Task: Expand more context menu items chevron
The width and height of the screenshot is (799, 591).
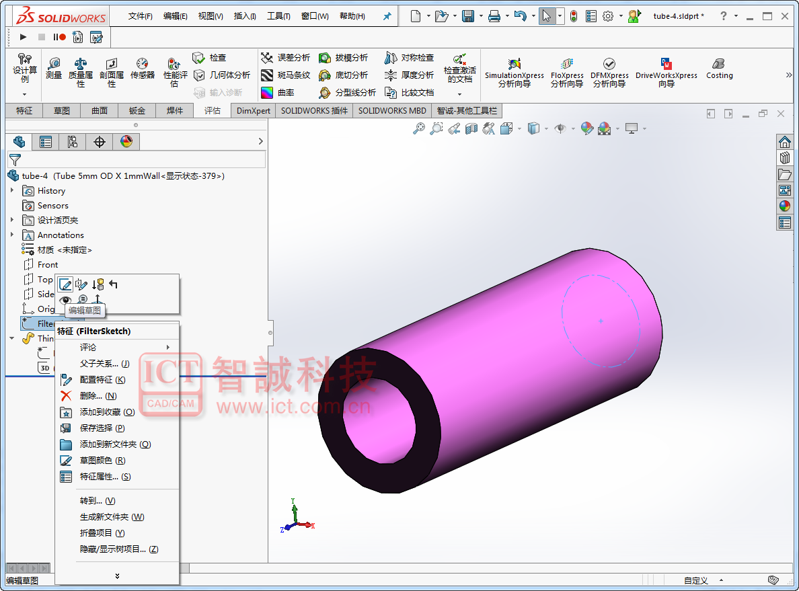Action: pos(117,576)
